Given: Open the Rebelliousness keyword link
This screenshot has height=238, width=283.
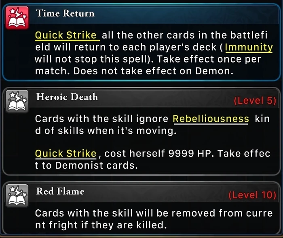Looking at the screenshot, I should pos(211,119).
